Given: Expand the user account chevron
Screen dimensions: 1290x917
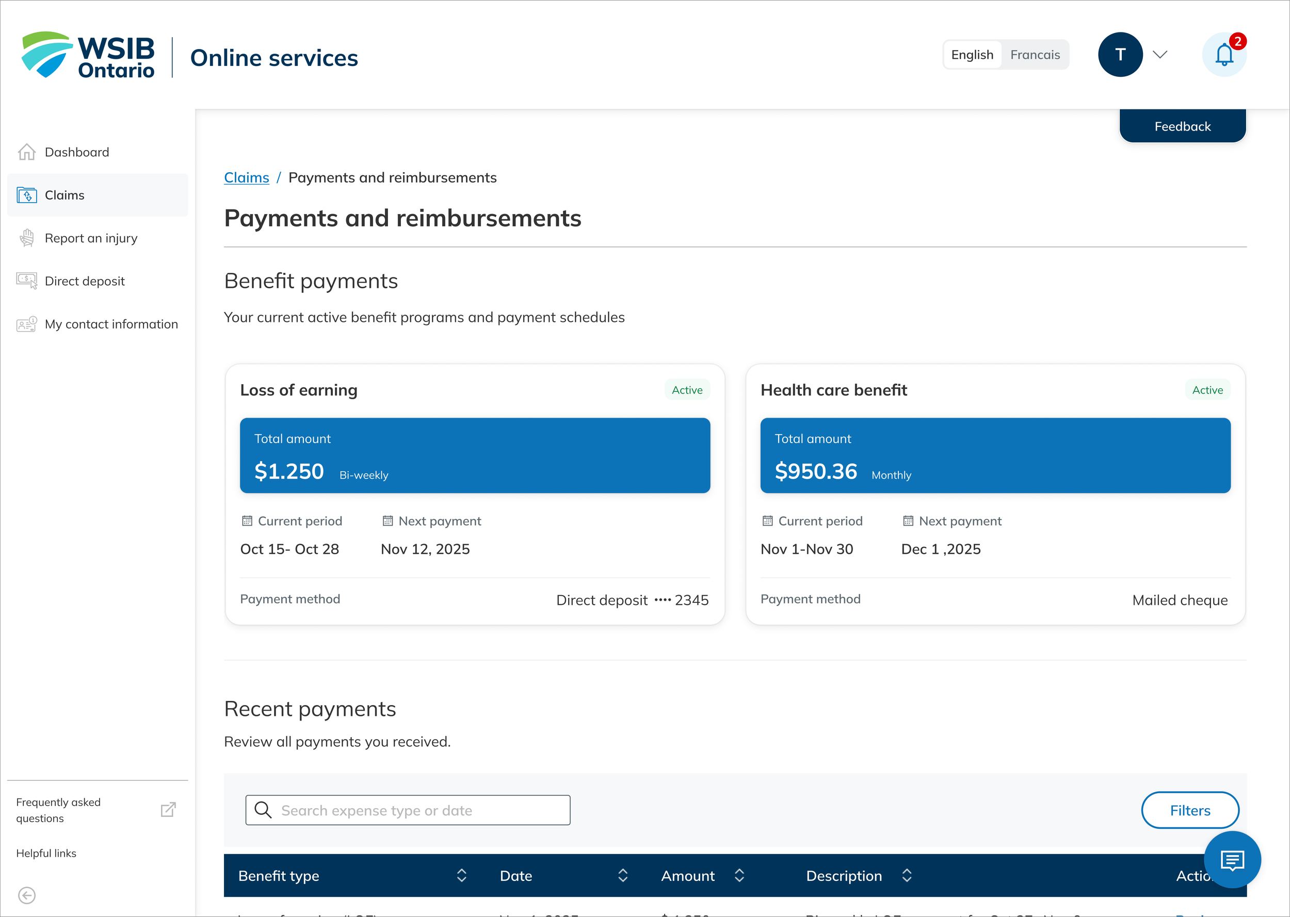Looking at the screenshot, I should tap(1159, 55).
